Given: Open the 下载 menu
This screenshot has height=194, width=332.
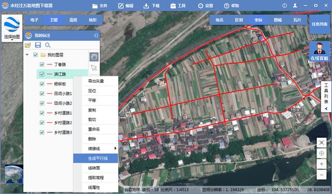Looking at the screenshot, I should click(x=151, y=6).
